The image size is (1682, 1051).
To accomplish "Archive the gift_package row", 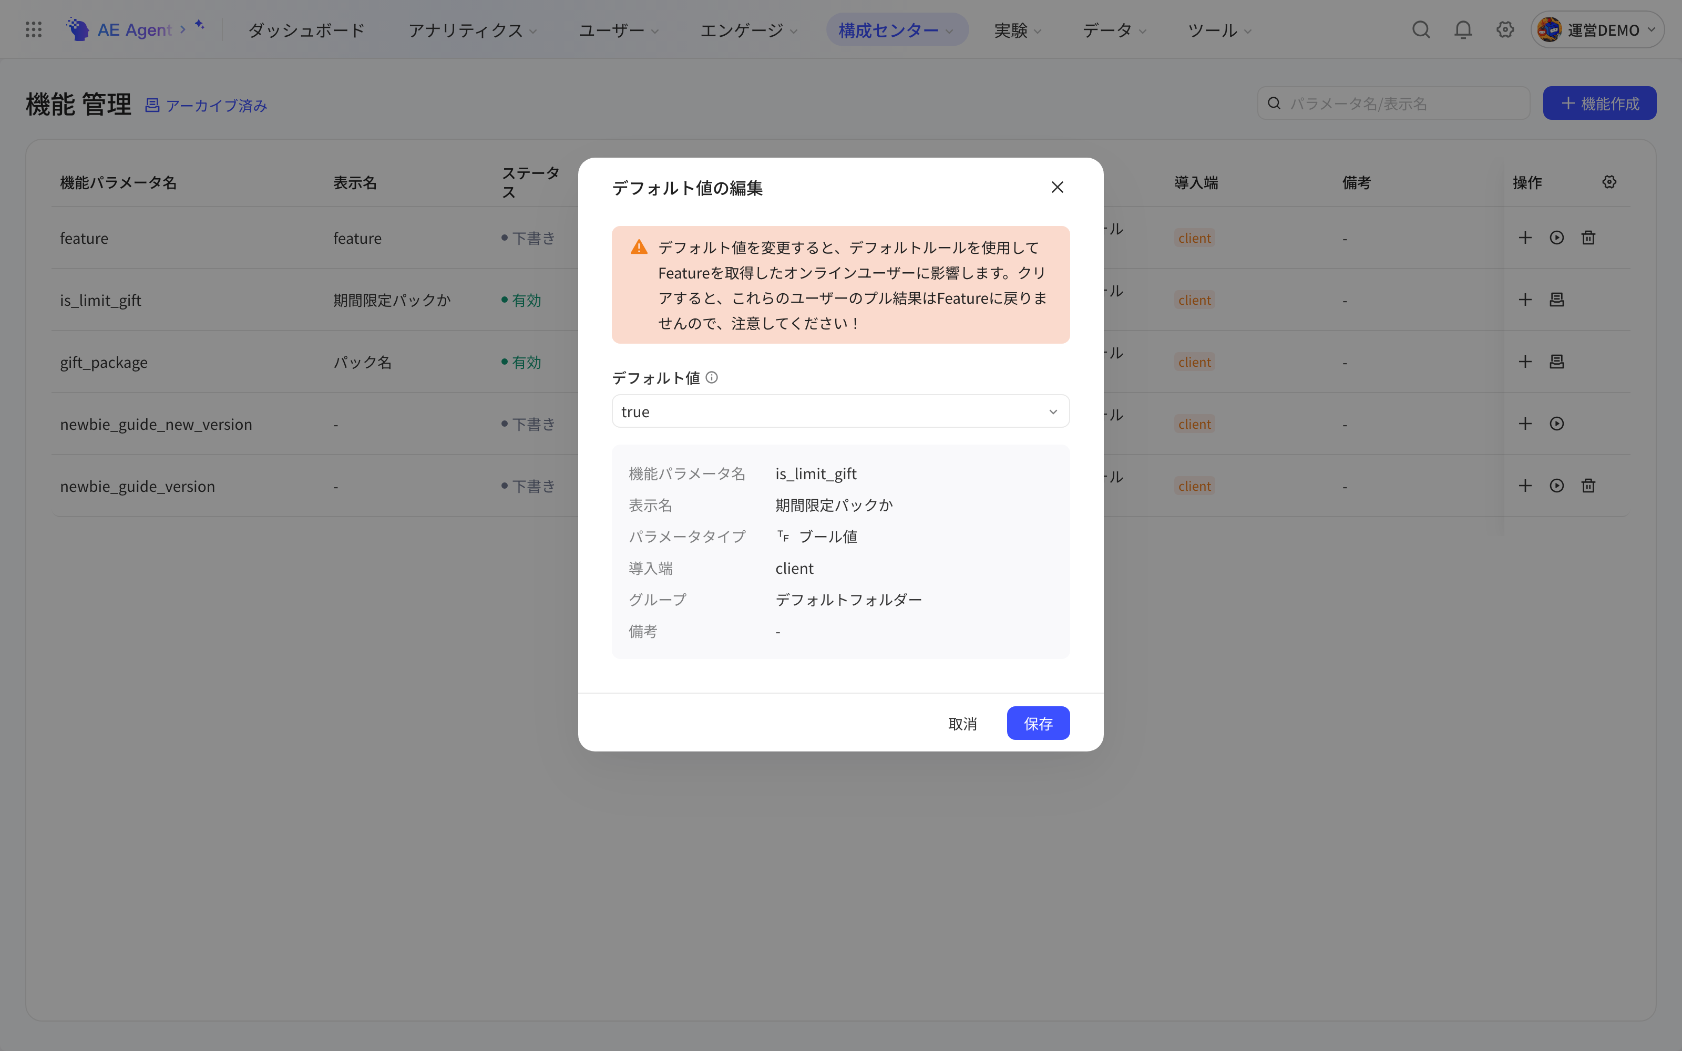I will click(x=1556, y=362).
